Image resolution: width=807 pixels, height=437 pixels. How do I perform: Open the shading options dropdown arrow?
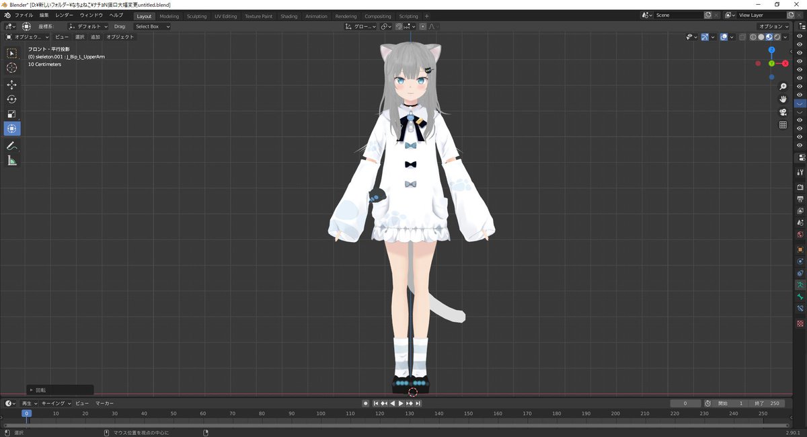[x=786, y=37]
